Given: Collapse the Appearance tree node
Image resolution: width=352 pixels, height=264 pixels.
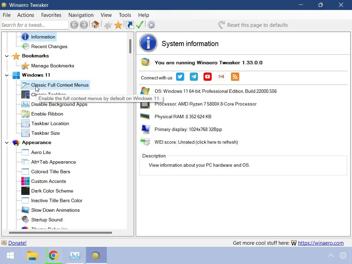Looking at the screenshot, I should click(7, 143).
